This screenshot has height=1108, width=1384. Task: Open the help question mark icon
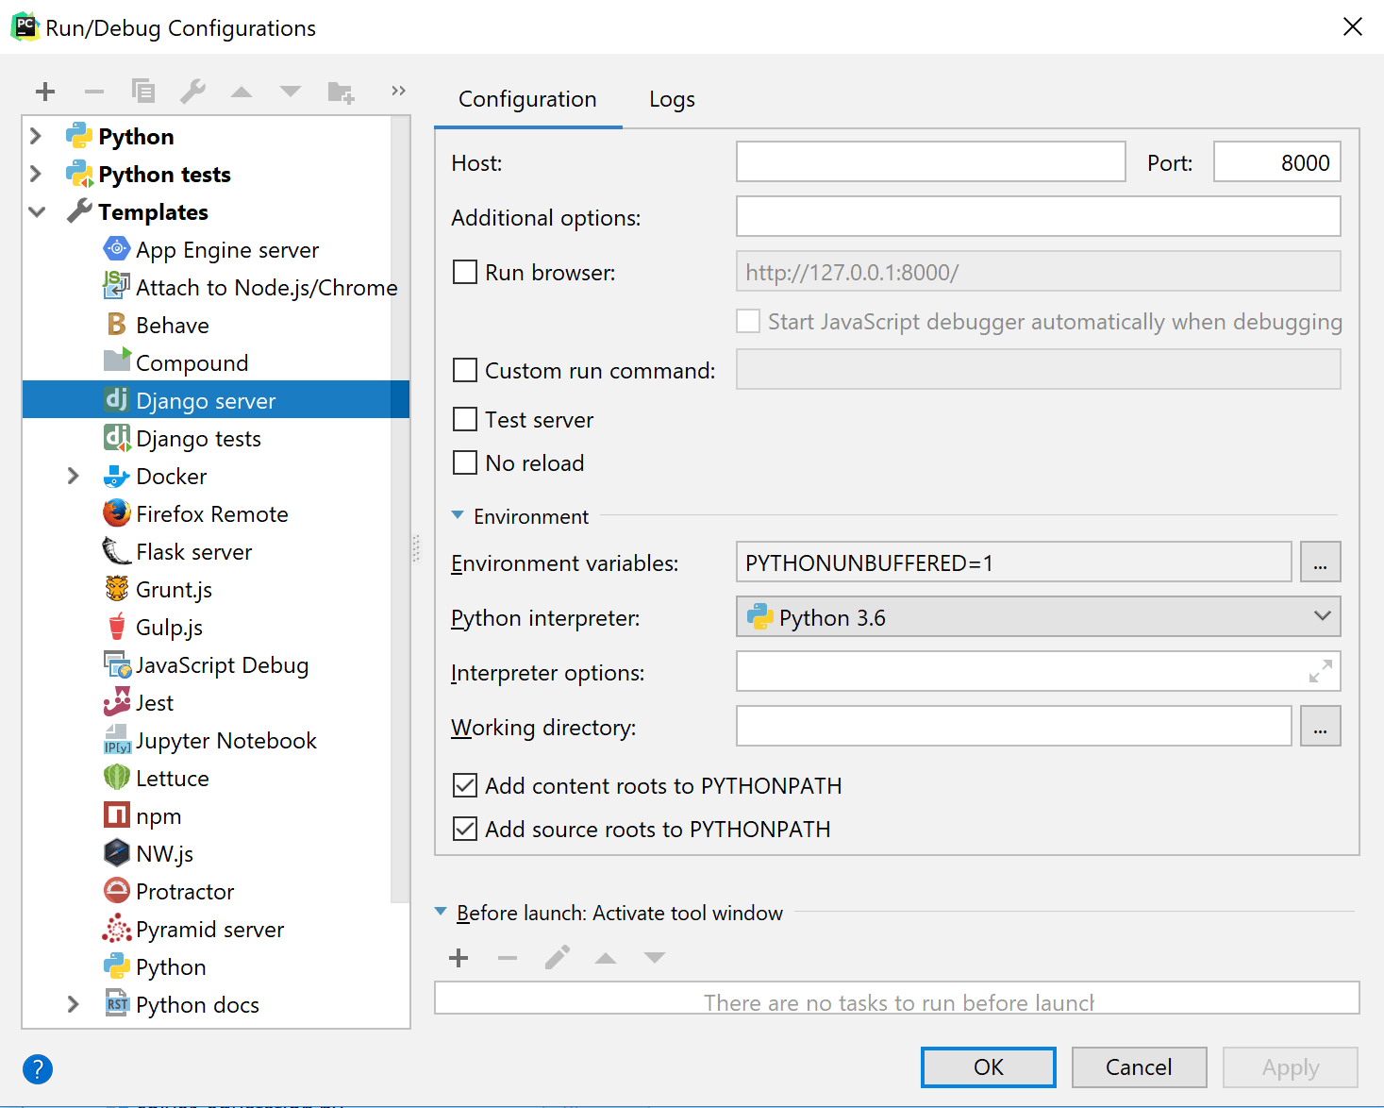coord(38,1068)
